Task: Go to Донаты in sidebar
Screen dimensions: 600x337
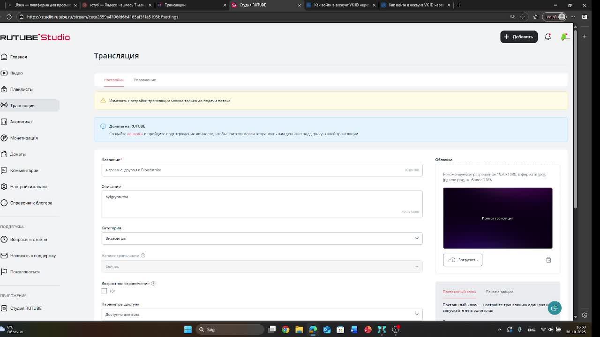Action: (x=18, y=154)
